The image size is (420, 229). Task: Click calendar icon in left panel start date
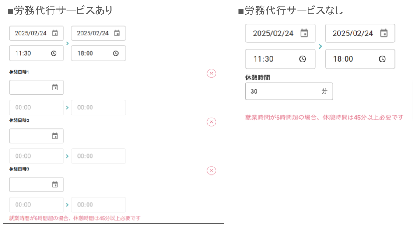tap(55, 33)
